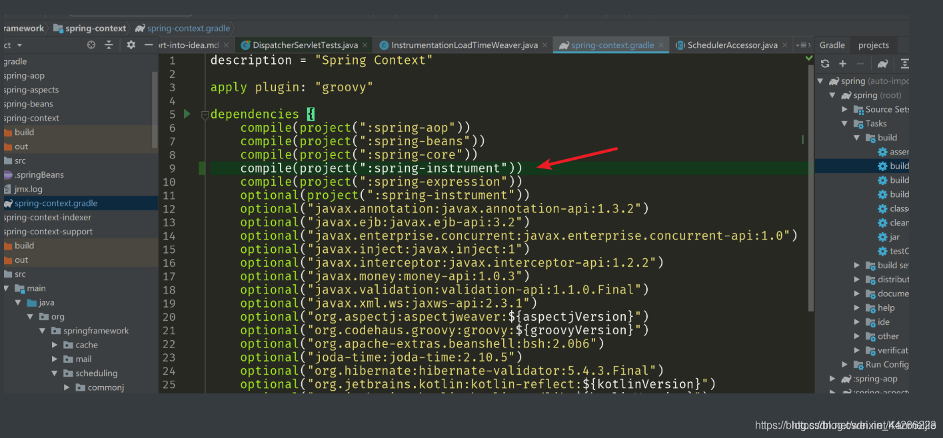Hide the Project tool window with minus icon

pos(149,45)
